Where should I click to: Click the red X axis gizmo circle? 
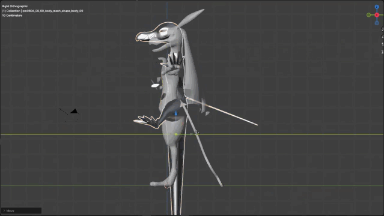377,15
